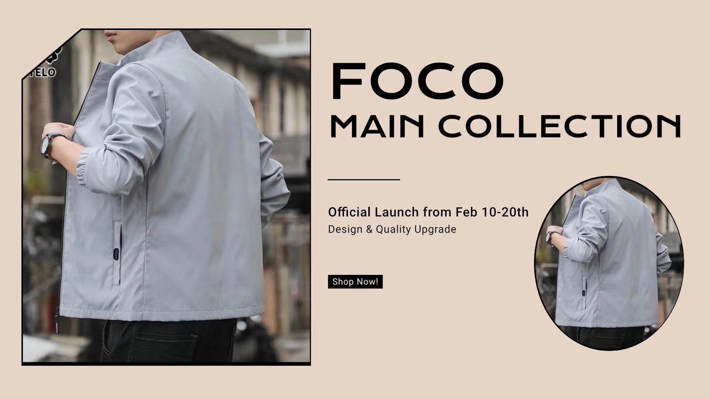This screenshot has height=399, width=710.
Task: Click the Design & Quality Upgrade subtitle
Action: point(392,229)
